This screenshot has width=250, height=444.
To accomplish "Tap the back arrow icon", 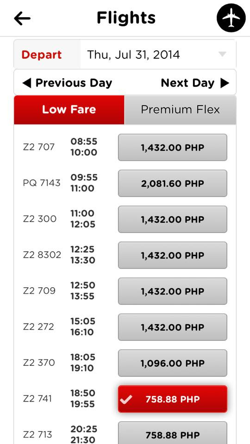I will click(x=22, y=18).
